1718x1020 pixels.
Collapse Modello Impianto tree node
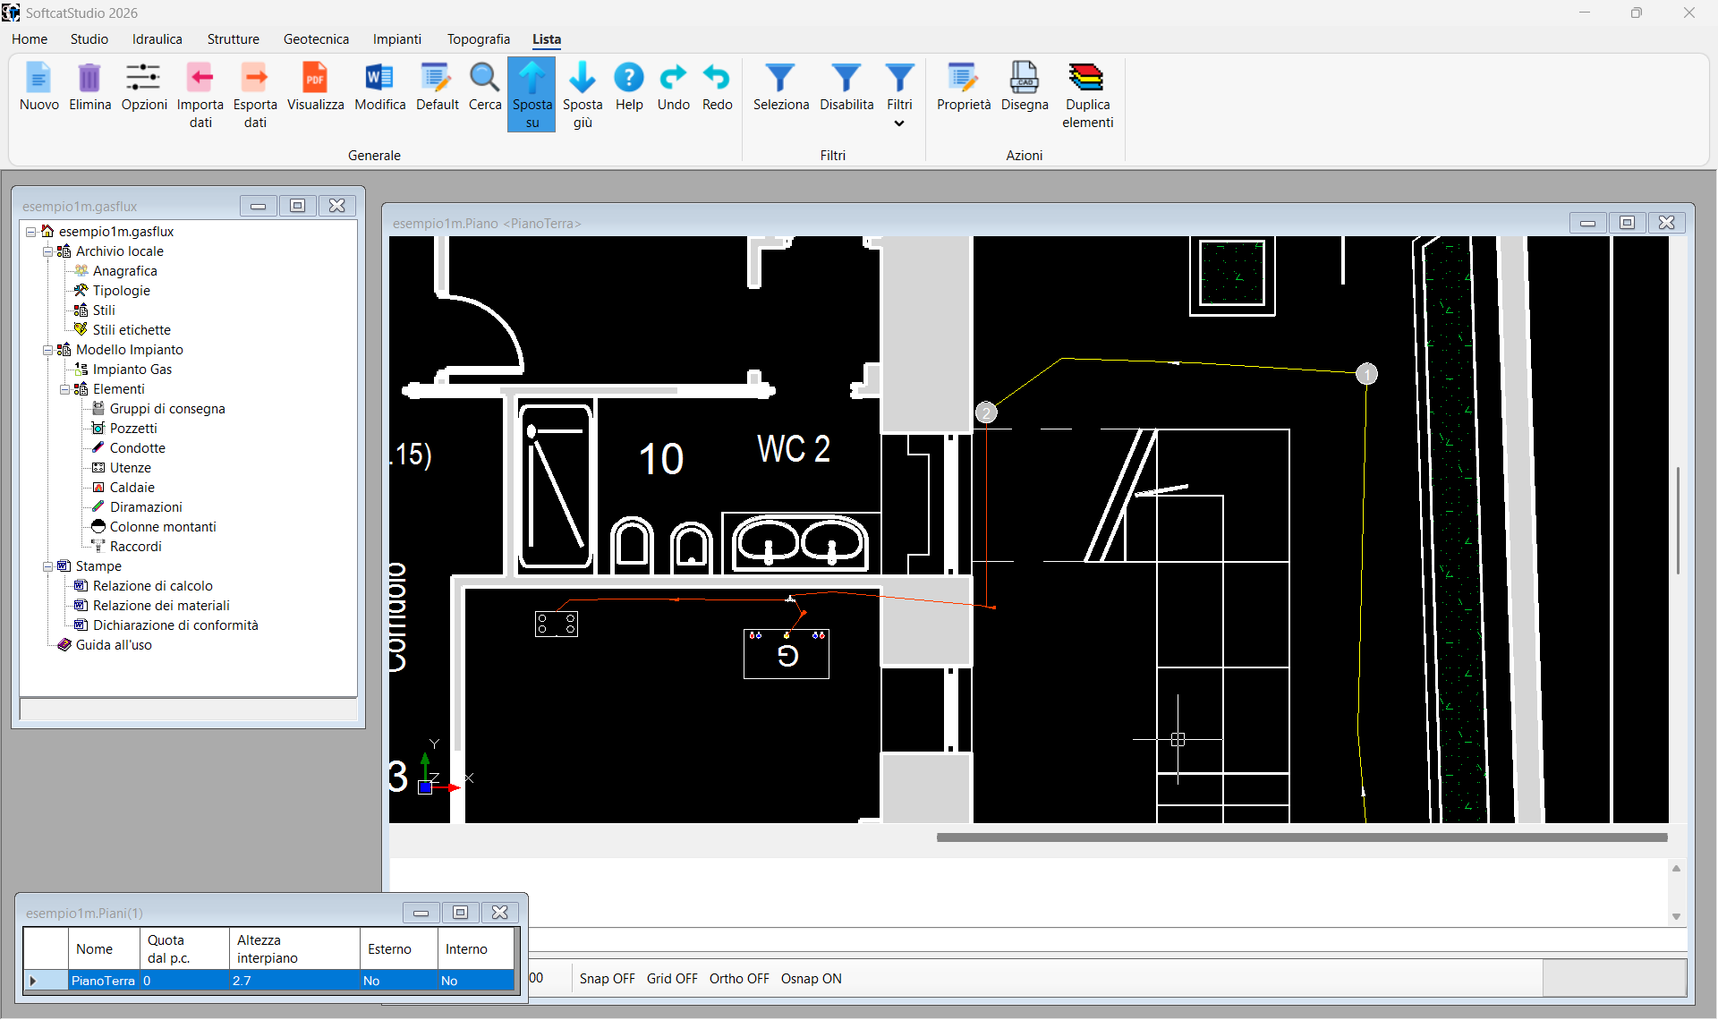(x=47, y=350)
